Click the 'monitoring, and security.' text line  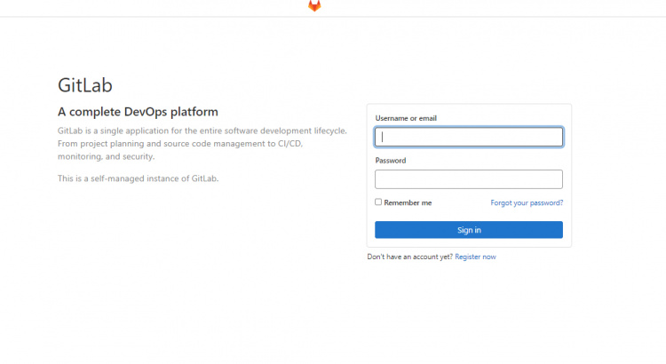[x=106, y=156]
